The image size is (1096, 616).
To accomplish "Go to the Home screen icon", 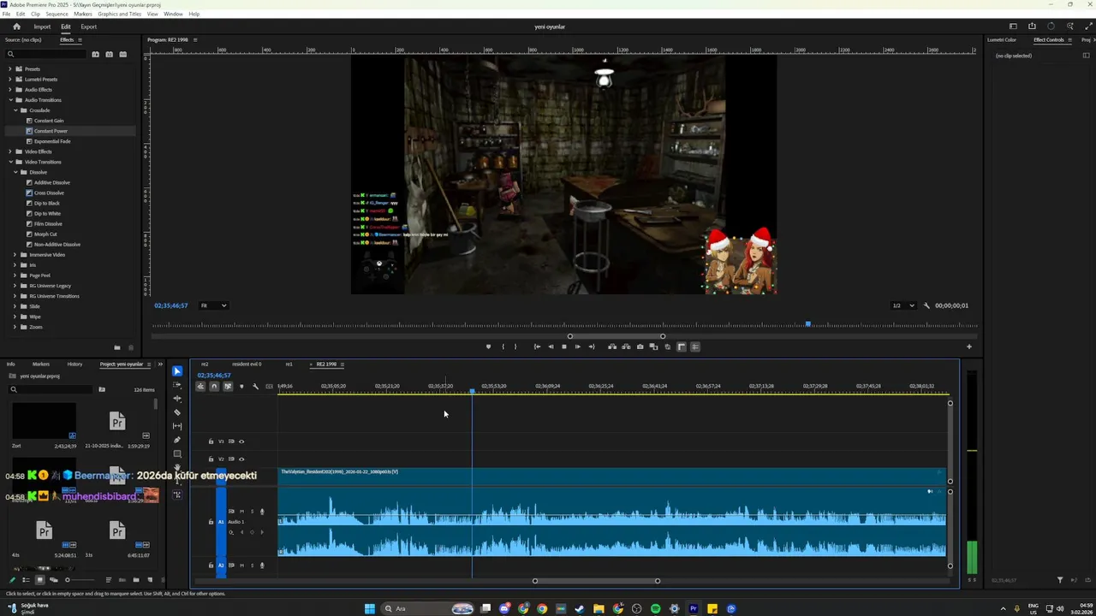I will tap(16, 27).
